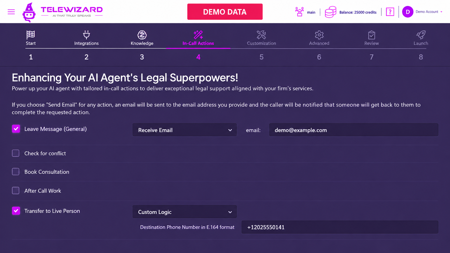This screenshot has width=450, height=253.
Task: Click the Balance: 25000 credits text
Action: [x=358, y=12]
